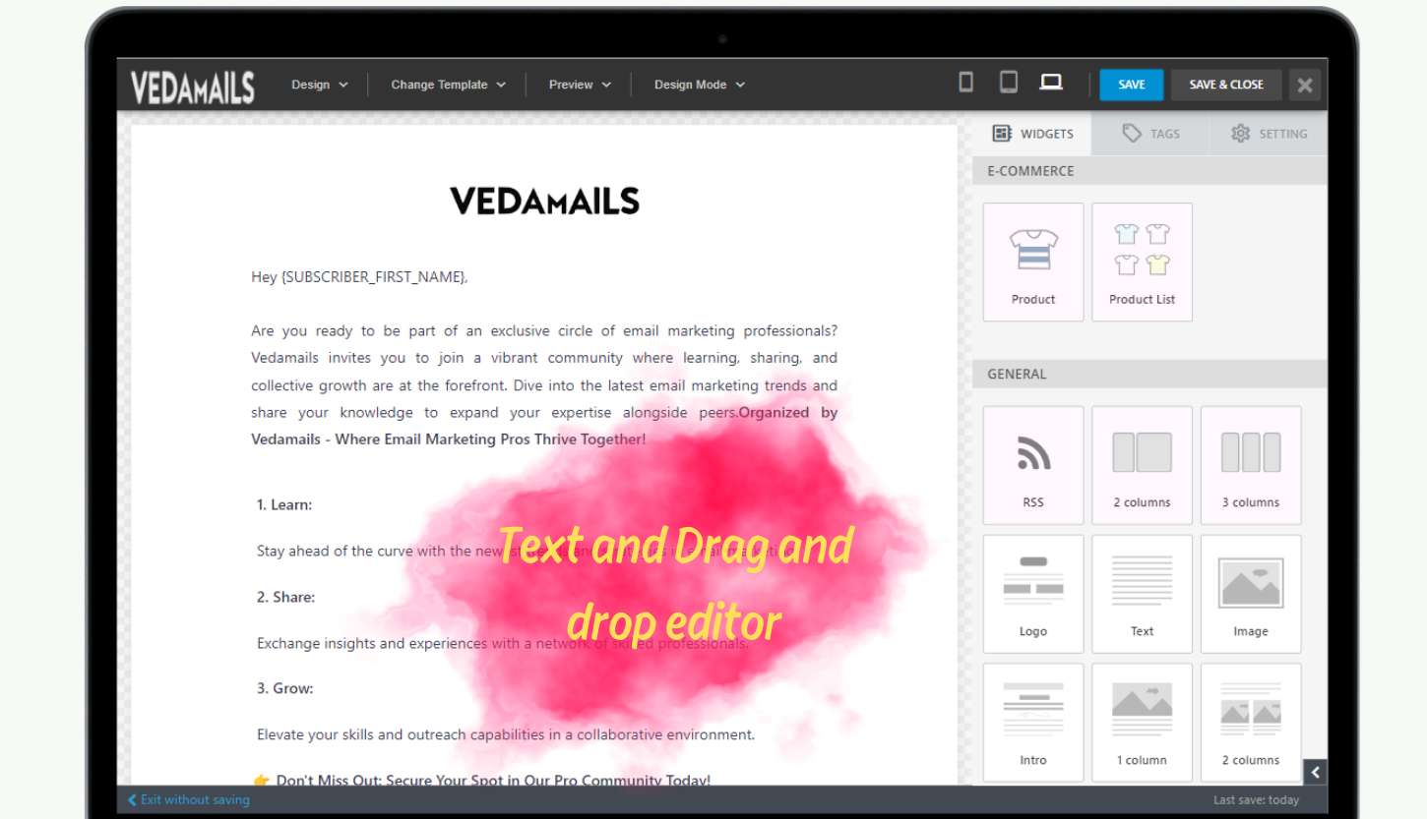Select the 2 columns image widget beside 1 column
Screen dimensions: 1427x819
point(1251,723)
